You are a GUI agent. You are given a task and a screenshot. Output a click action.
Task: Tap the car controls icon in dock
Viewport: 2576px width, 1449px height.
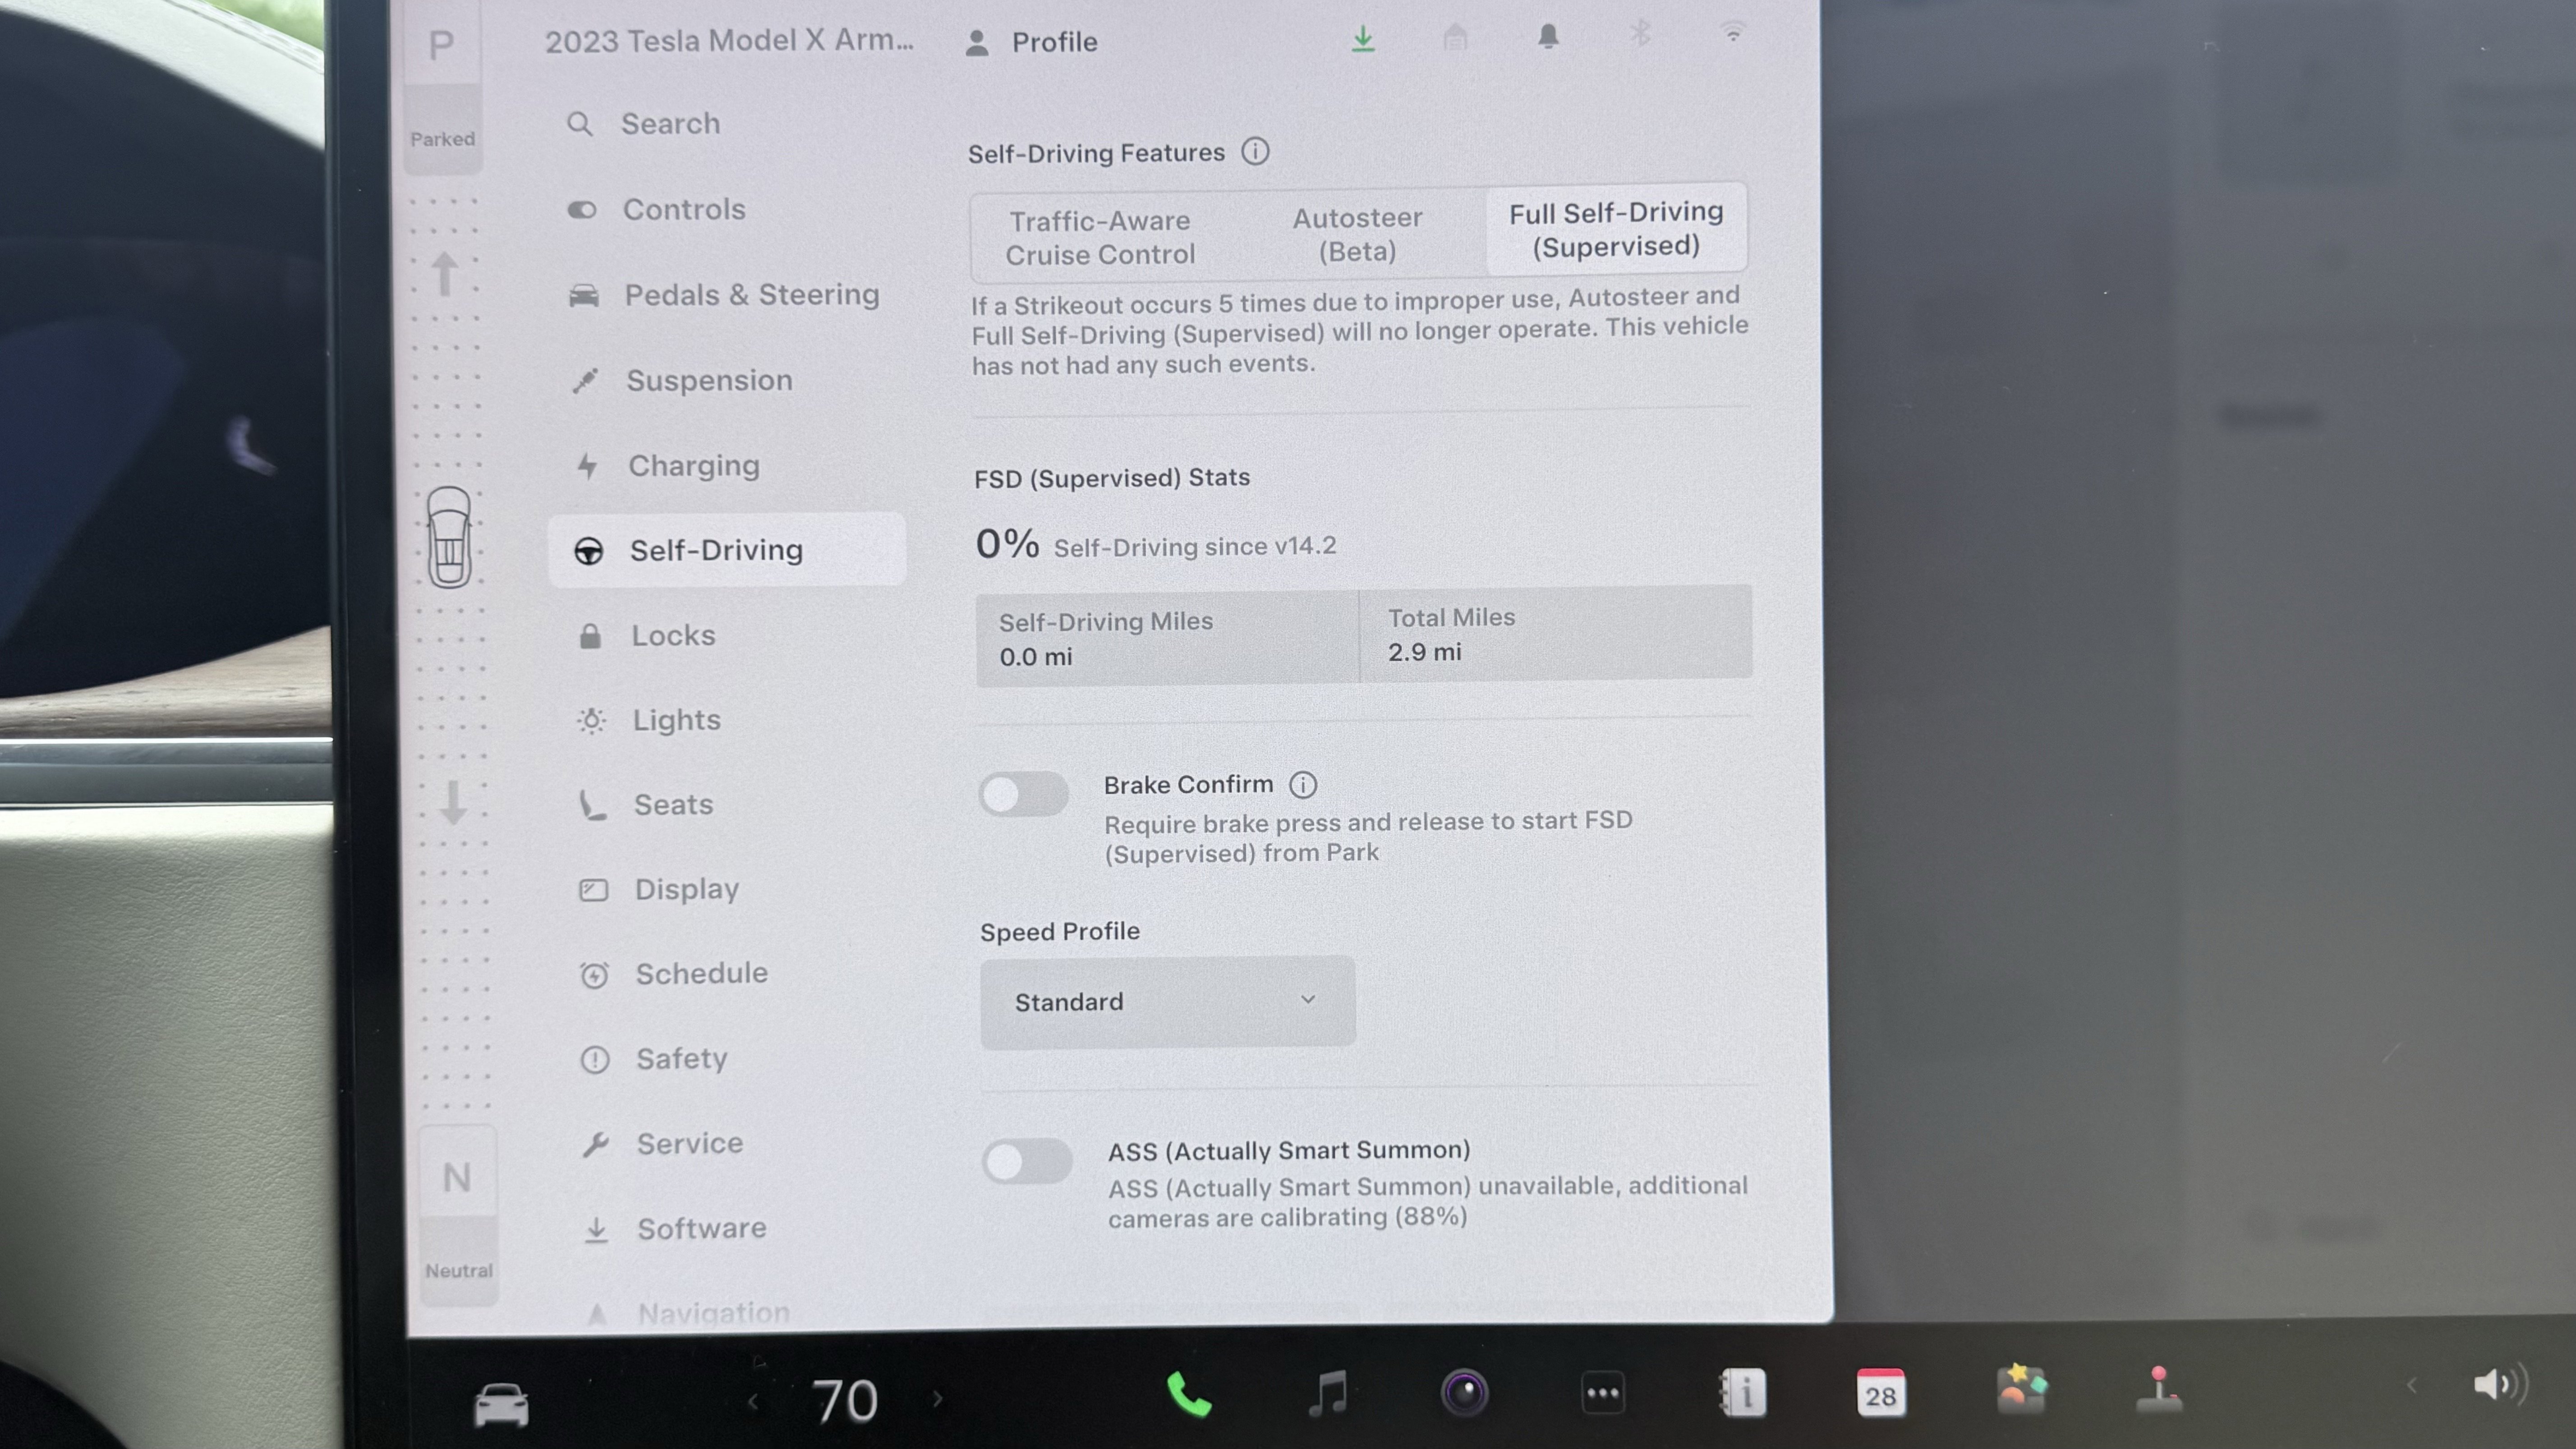(501, 1405)
